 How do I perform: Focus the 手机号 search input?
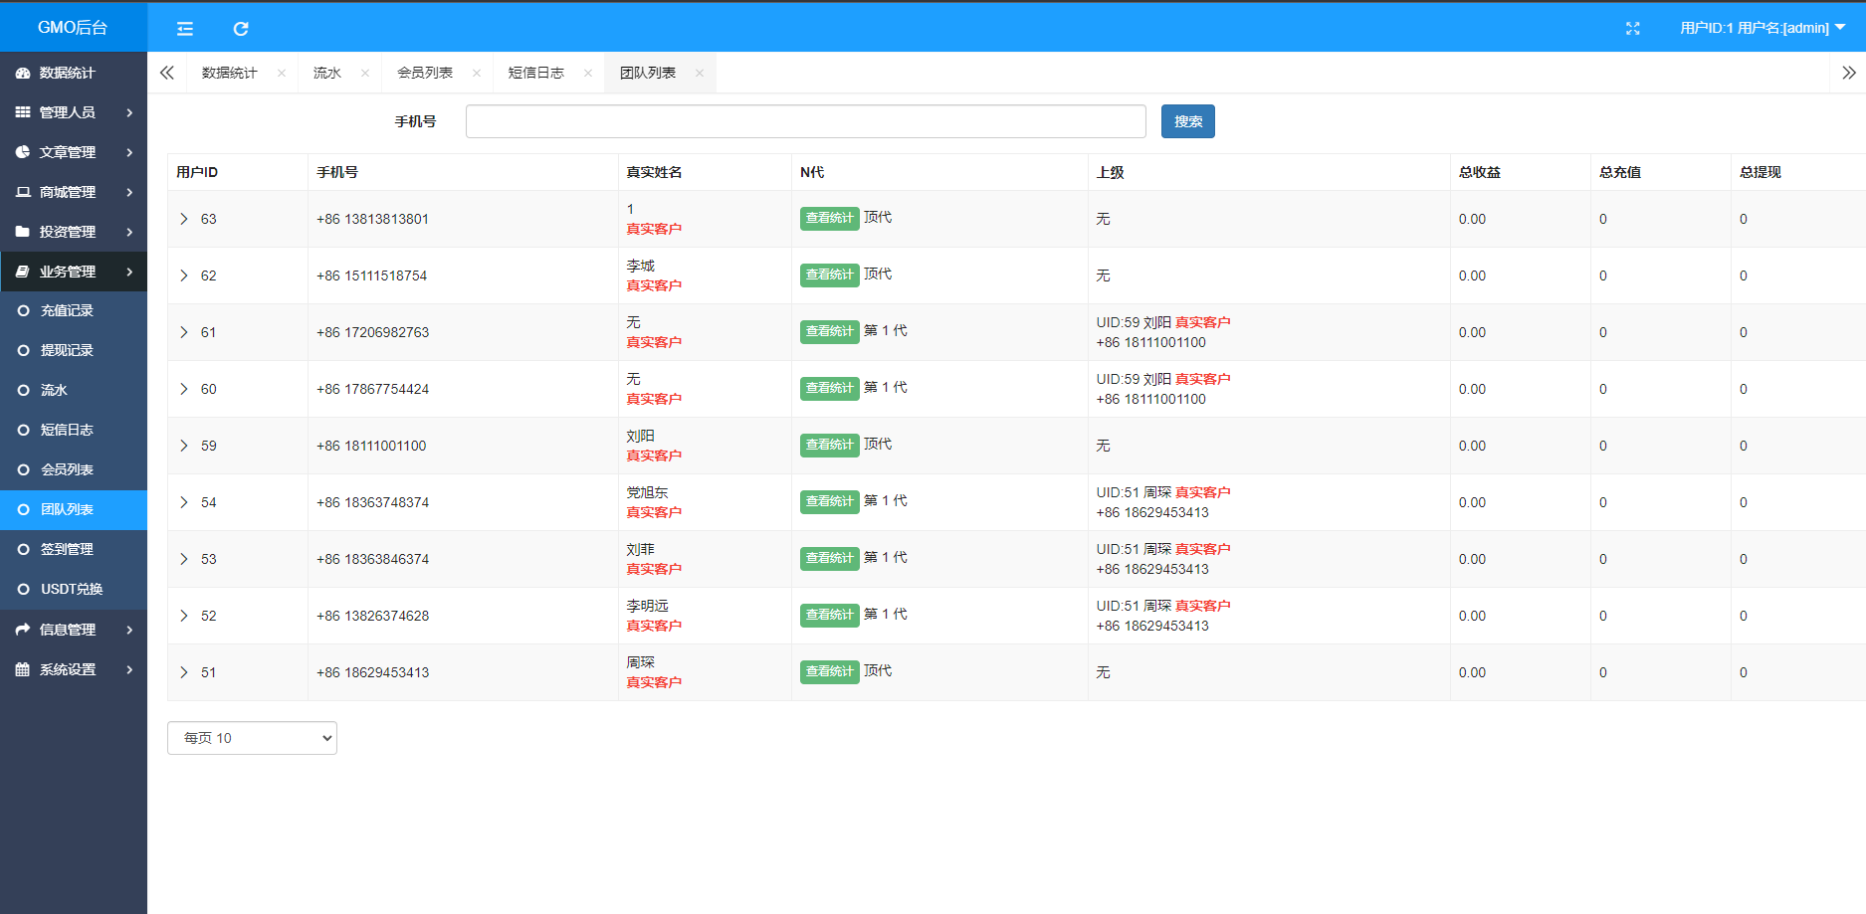pyautogui.click(x=806, y=121)
